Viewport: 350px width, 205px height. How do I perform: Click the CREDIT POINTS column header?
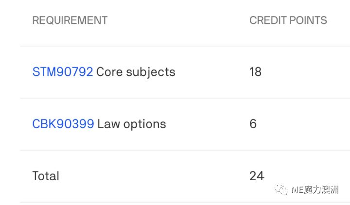tap(288, 20)
